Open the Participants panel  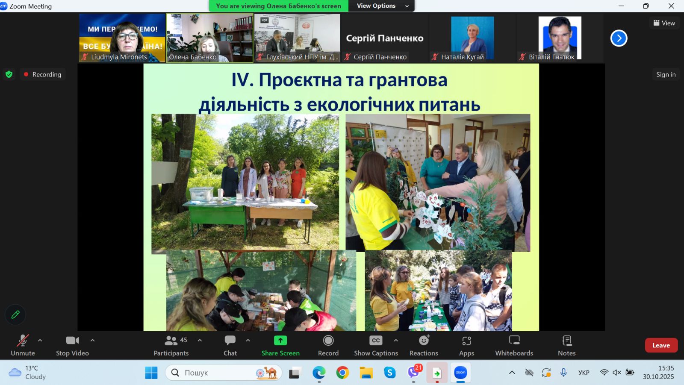(171, 345)
